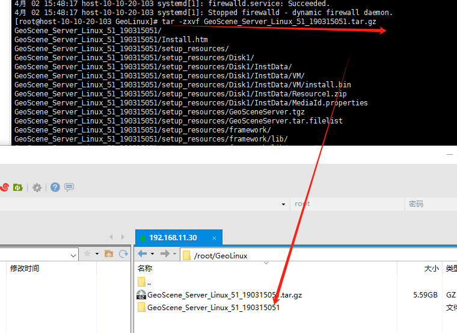Click the GeoSceneServer.tgz line in terminal

[159, 112]
